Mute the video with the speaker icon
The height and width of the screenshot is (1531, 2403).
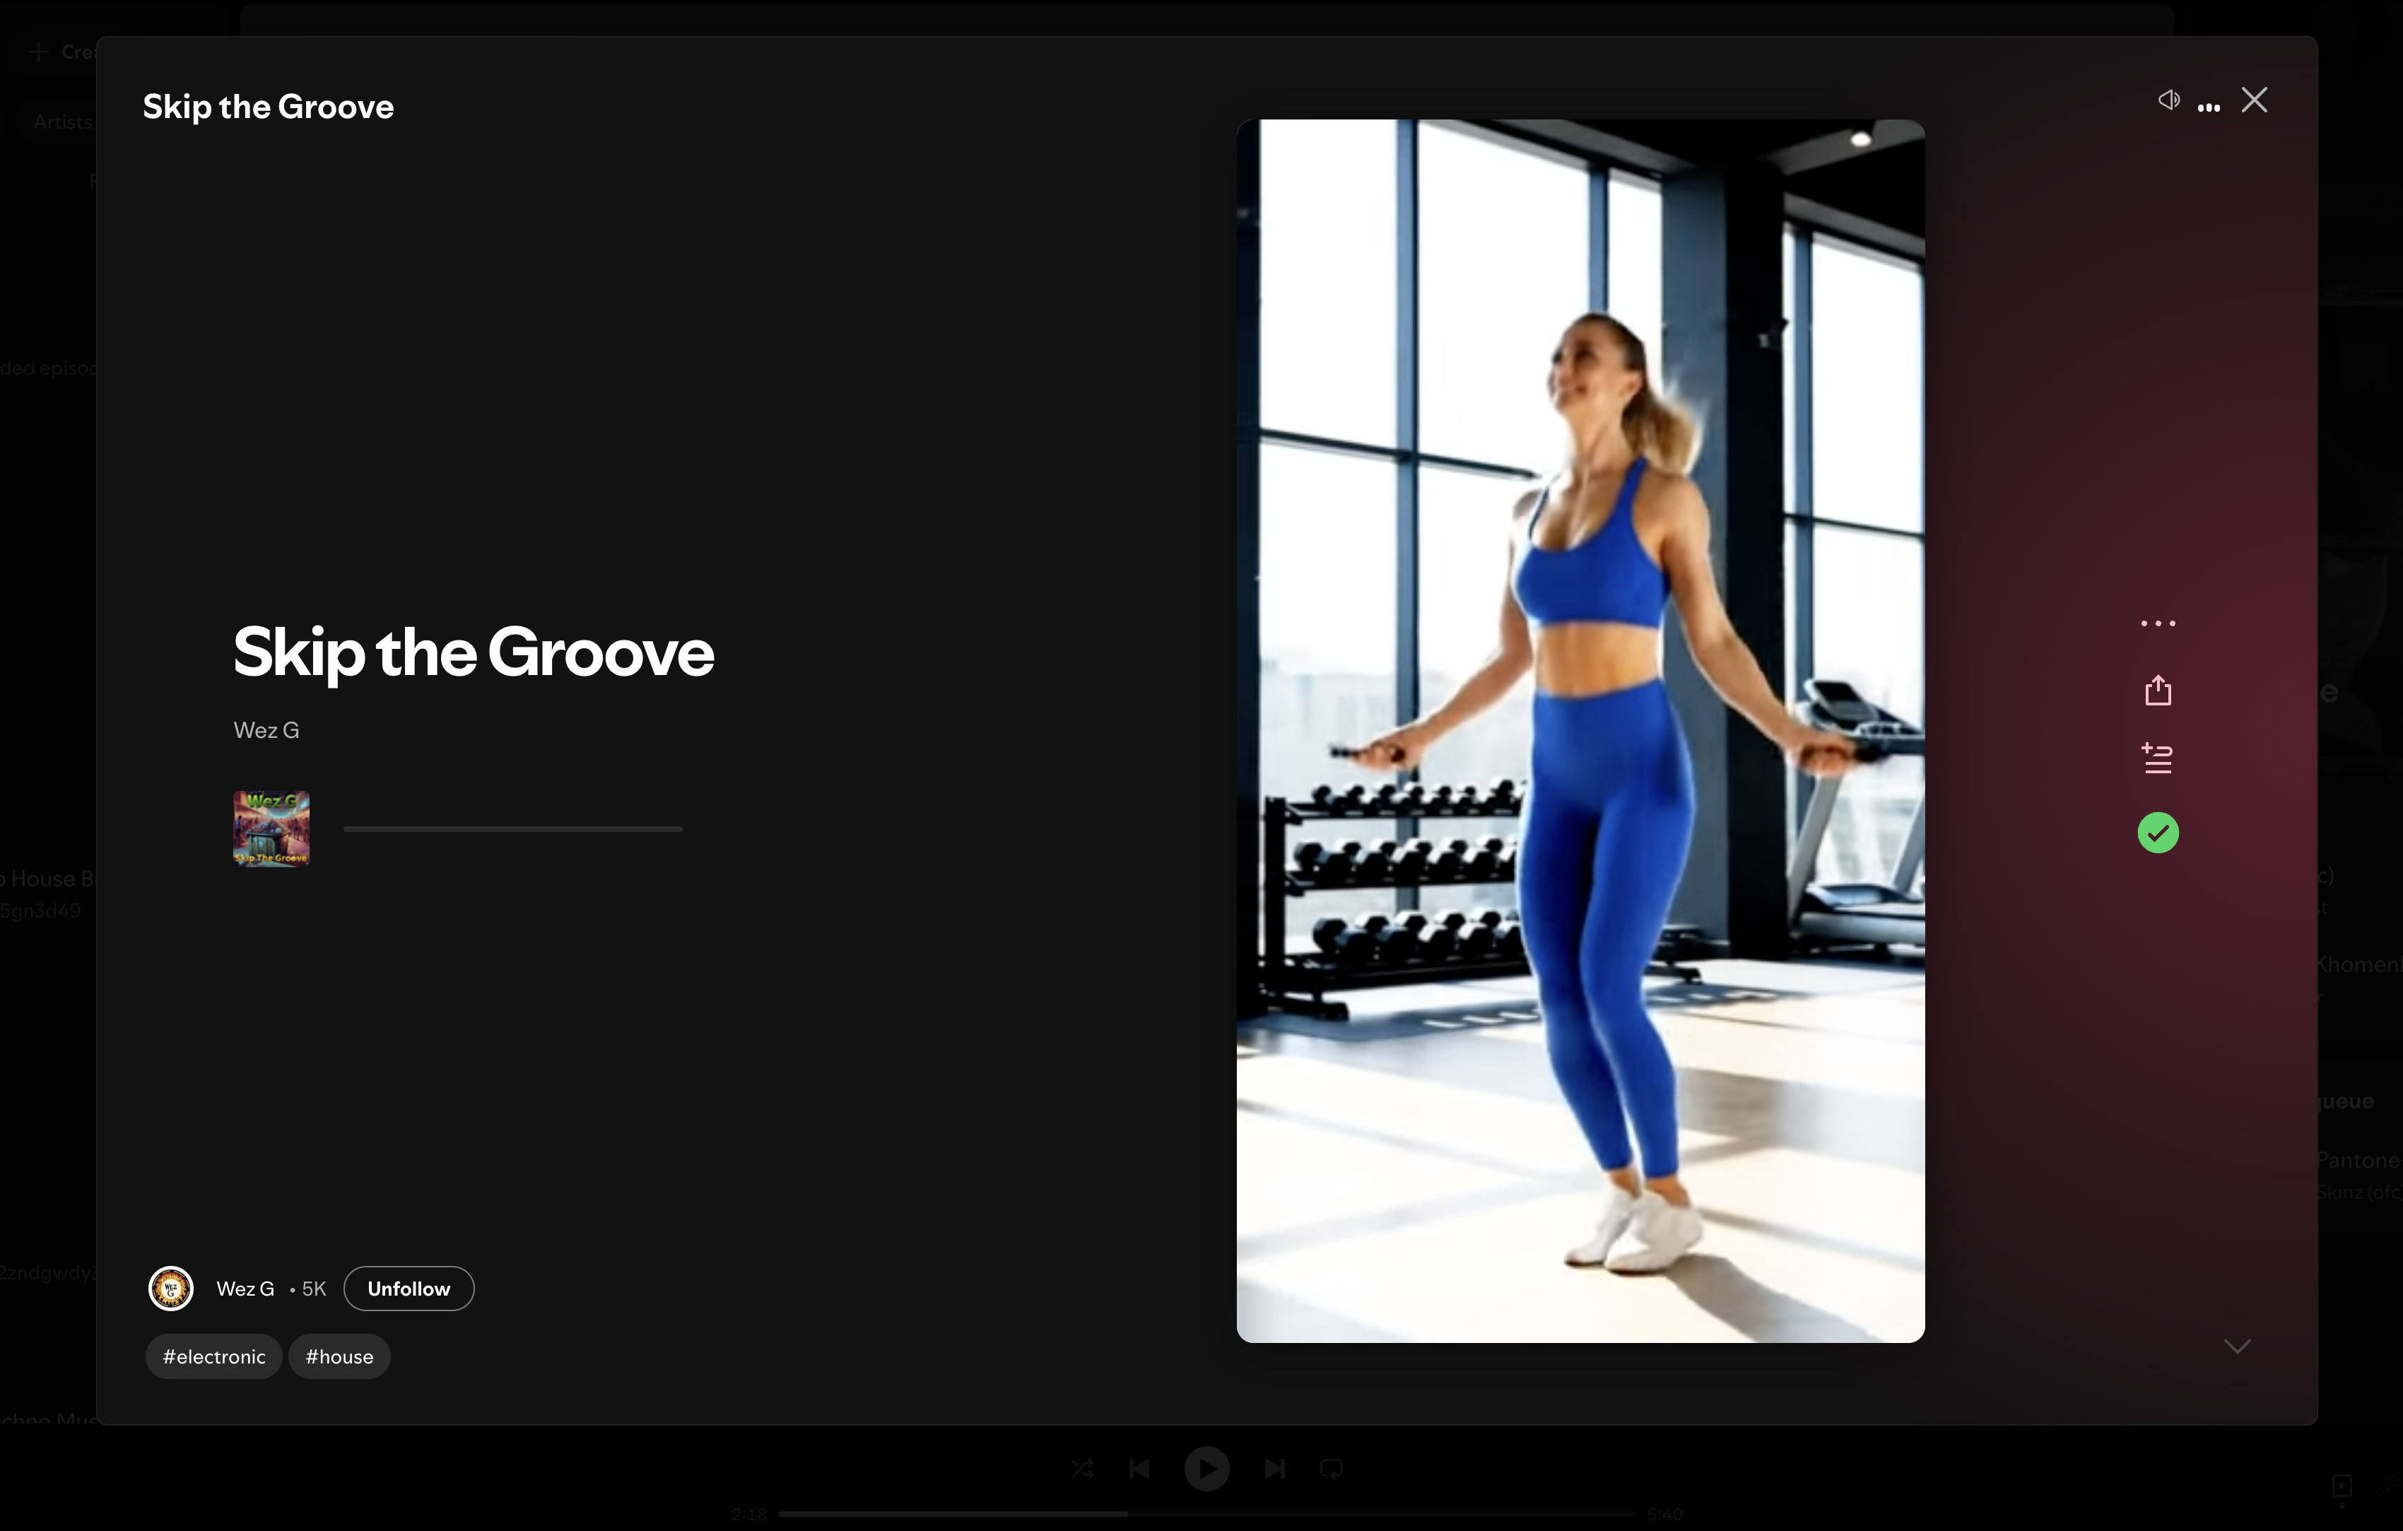pyautogui.click(x=2168, y=100)
